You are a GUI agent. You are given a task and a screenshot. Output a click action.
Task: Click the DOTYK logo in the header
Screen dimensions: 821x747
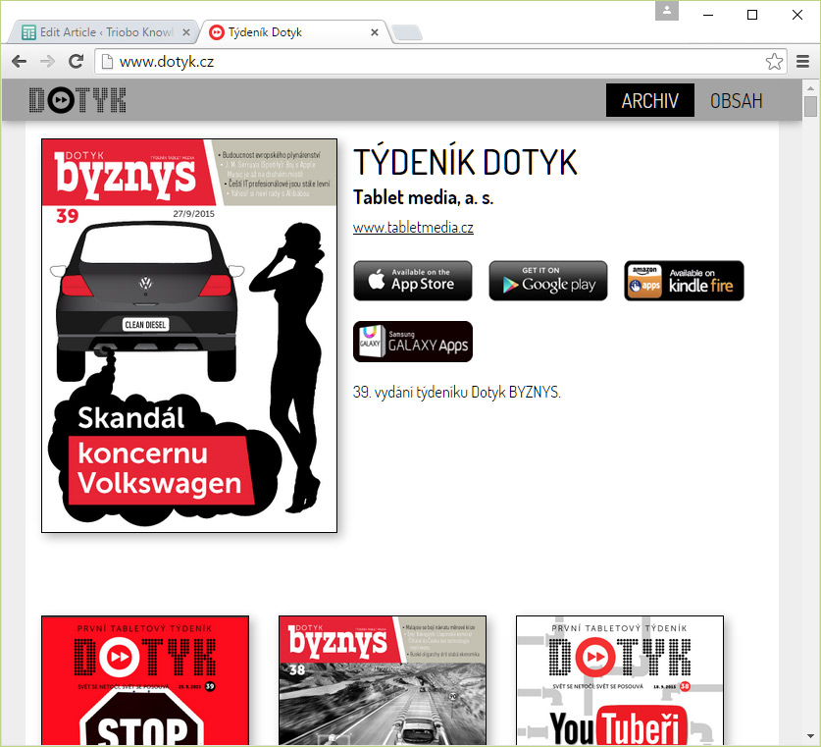(77, 100)
